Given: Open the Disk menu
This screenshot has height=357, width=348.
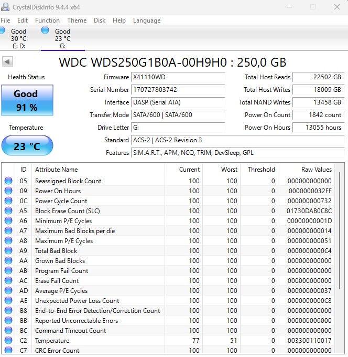Looking at the screenshot, I should click(x=100, y=20).
